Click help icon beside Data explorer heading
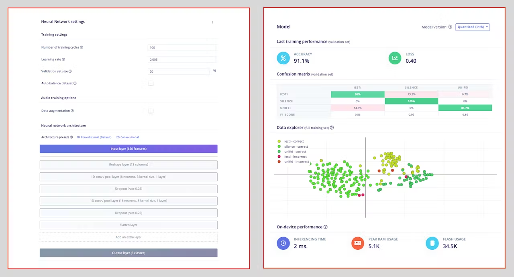 (x=332, y=128)
